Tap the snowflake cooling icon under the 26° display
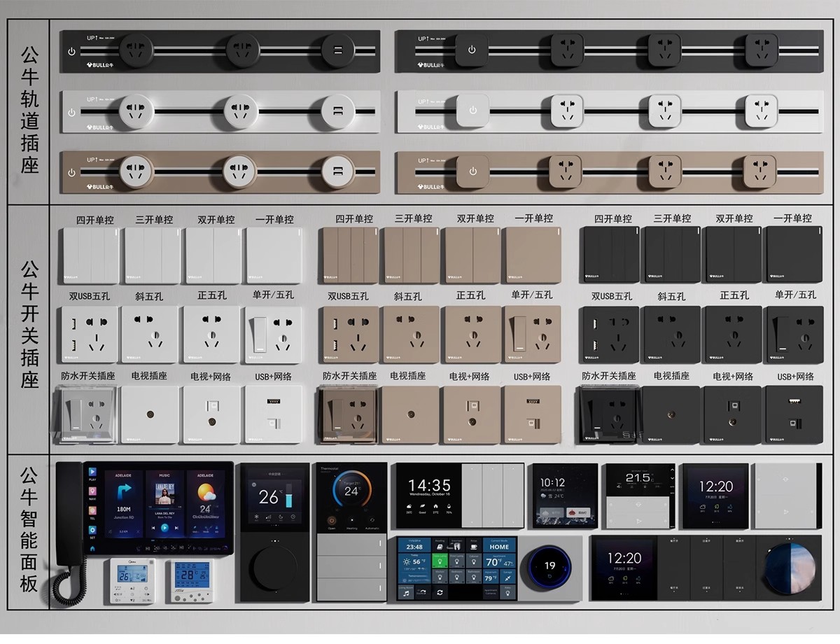 pos(256,517)
